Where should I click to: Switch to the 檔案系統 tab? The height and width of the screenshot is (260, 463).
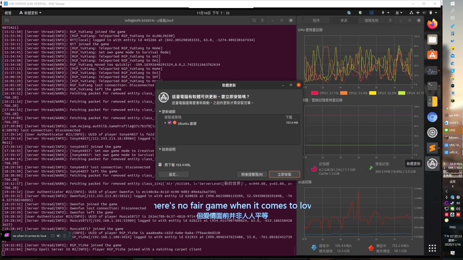click(371, 21)
